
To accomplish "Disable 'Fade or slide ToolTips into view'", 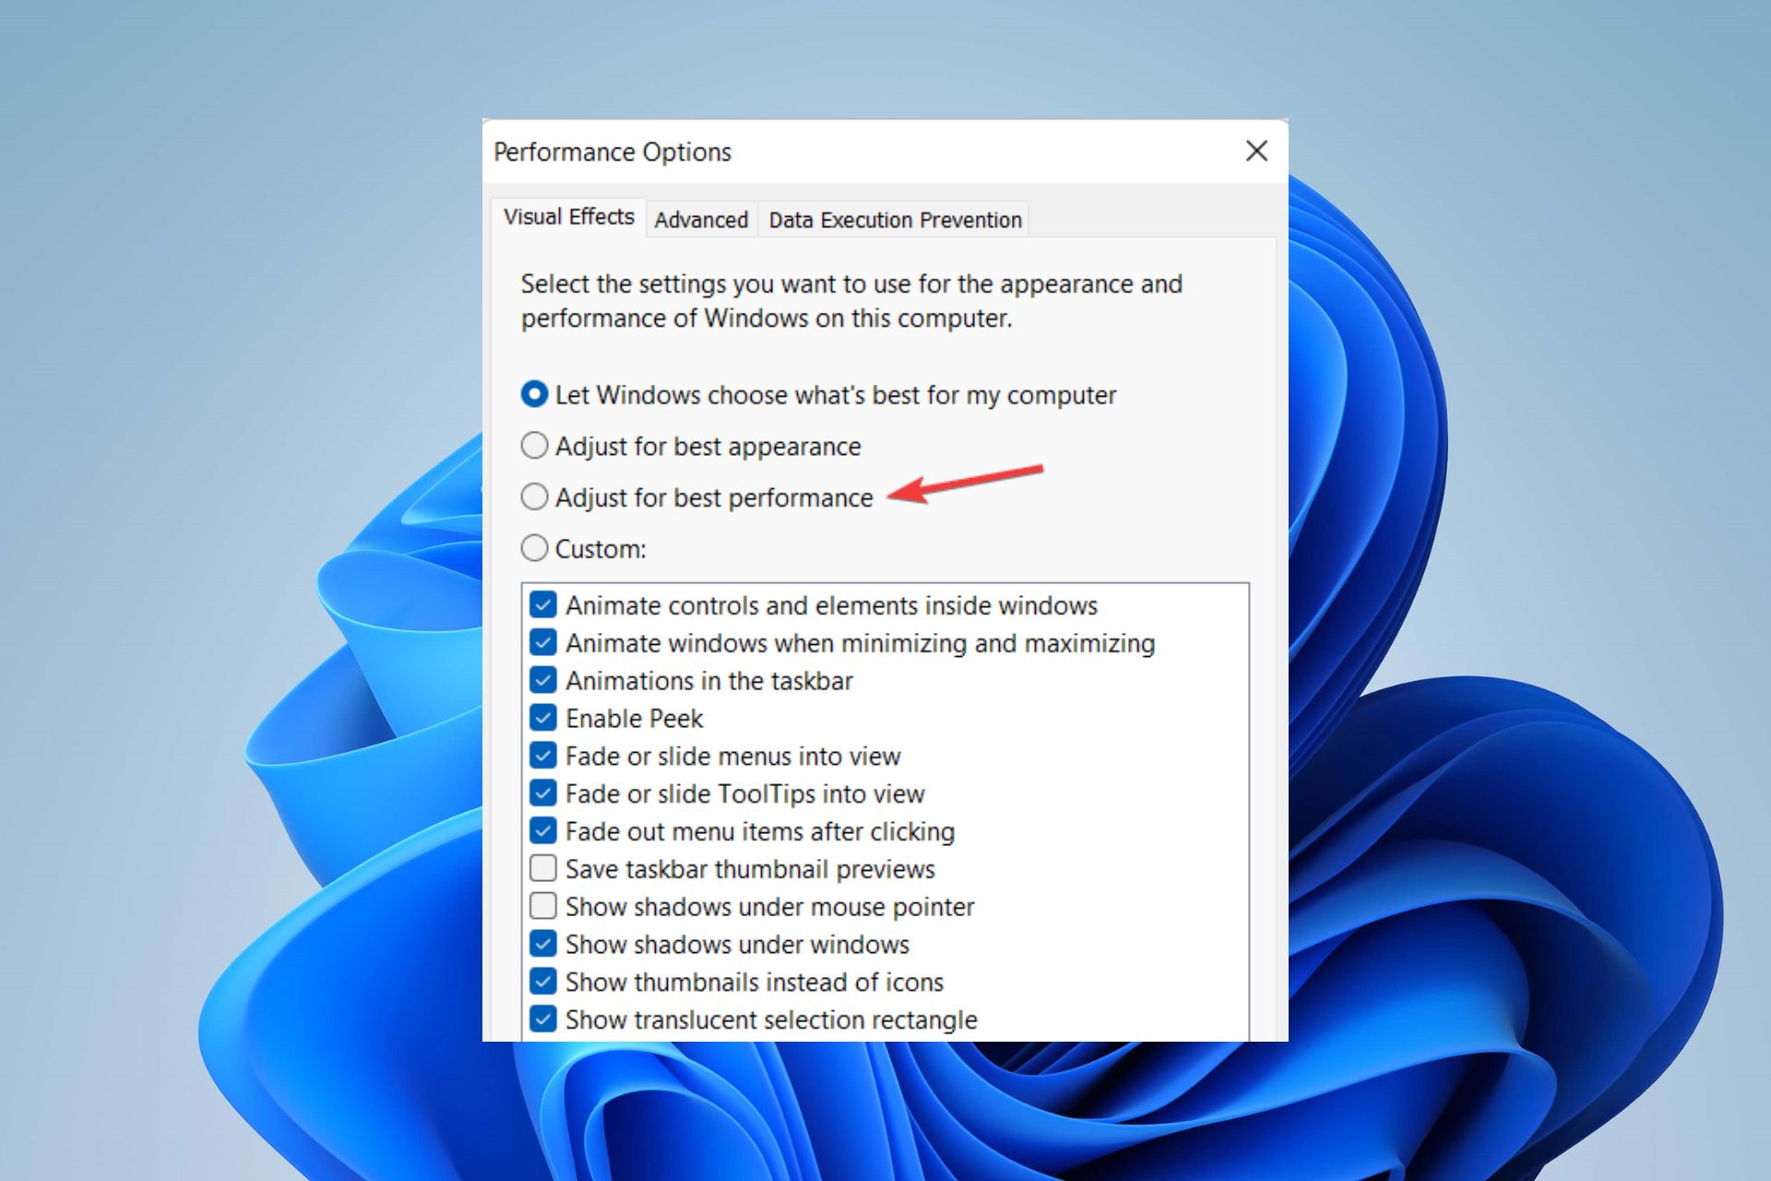I will tap(544, 793).
